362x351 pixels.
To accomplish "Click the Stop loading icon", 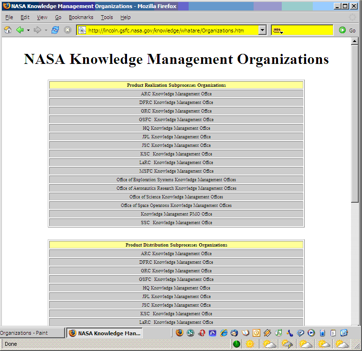I will 67,30.
